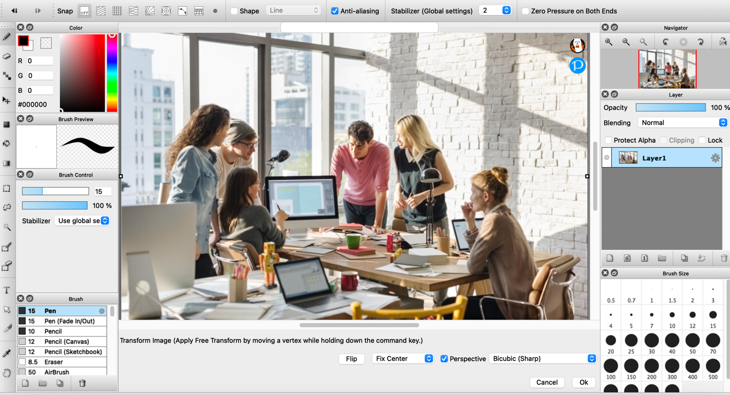The image size is (730, 395).
Task: Zoom in using Navigator magnifier plus
Action: pyautogui.click(x=609, y=42)
